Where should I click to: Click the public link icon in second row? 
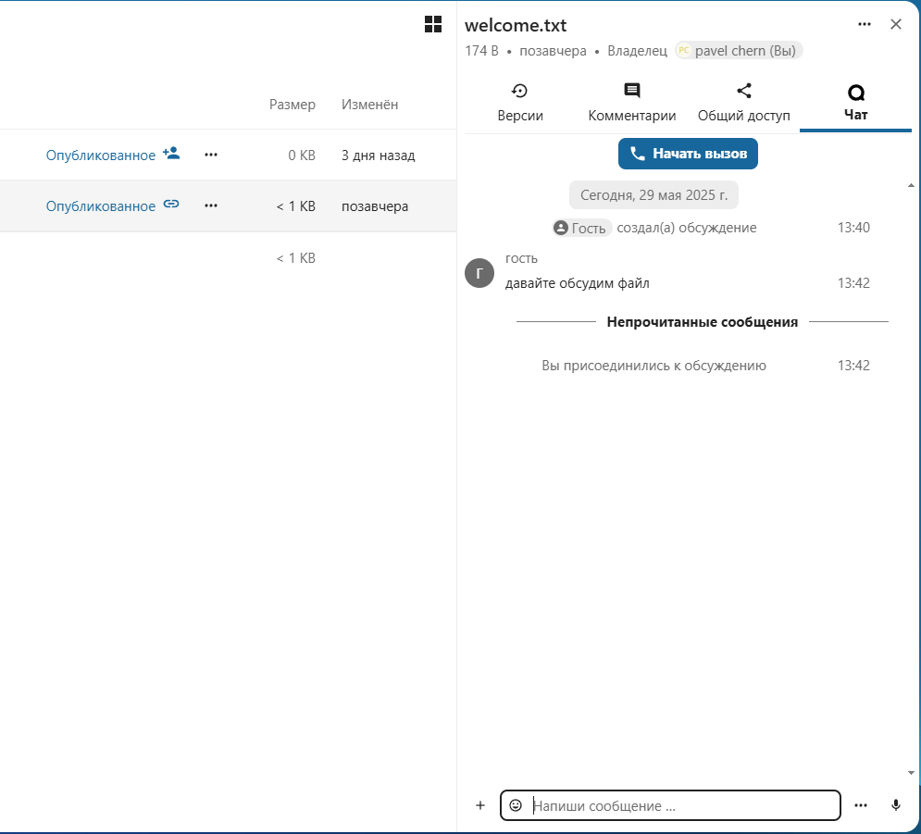pos(171,205)
